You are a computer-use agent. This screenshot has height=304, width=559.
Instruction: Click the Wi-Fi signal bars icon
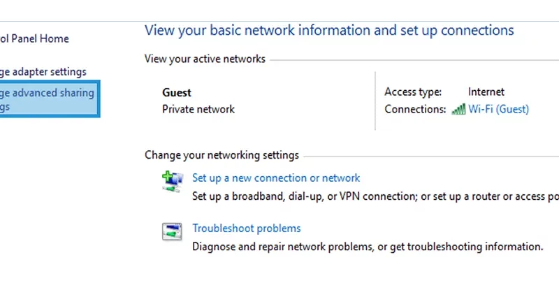point(458,109)
